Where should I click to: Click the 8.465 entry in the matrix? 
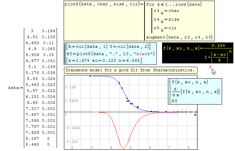(32, 144)
